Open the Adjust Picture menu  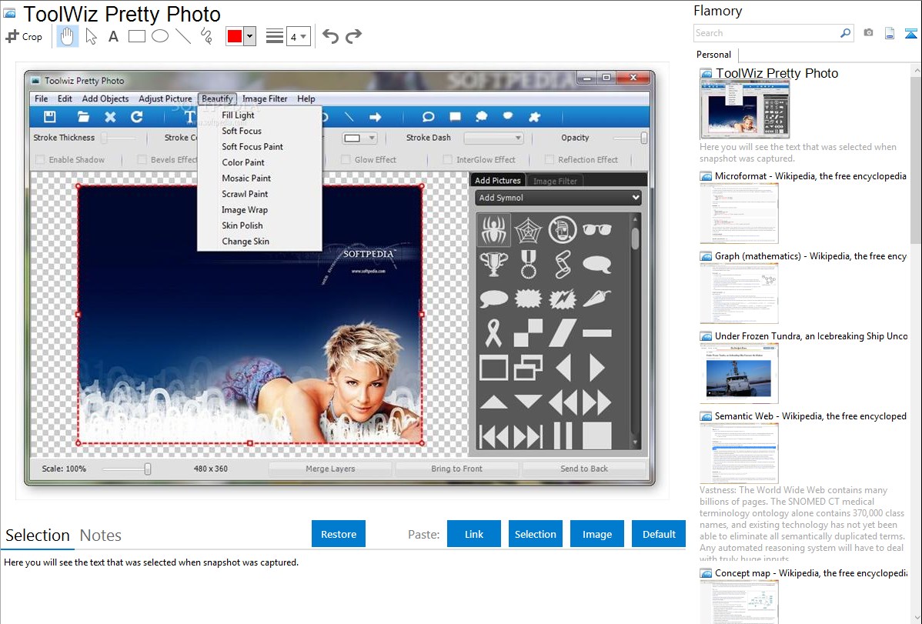(165, 98)
